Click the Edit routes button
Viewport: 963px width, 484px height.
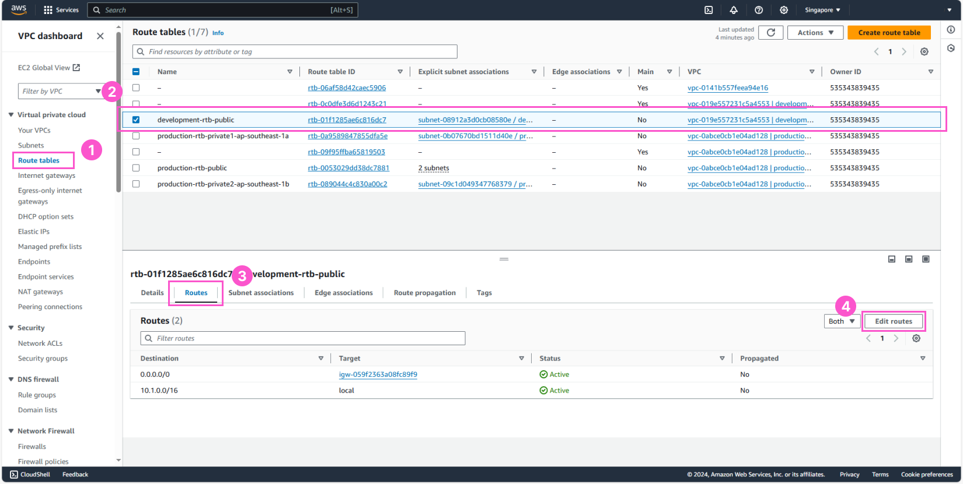894,321
